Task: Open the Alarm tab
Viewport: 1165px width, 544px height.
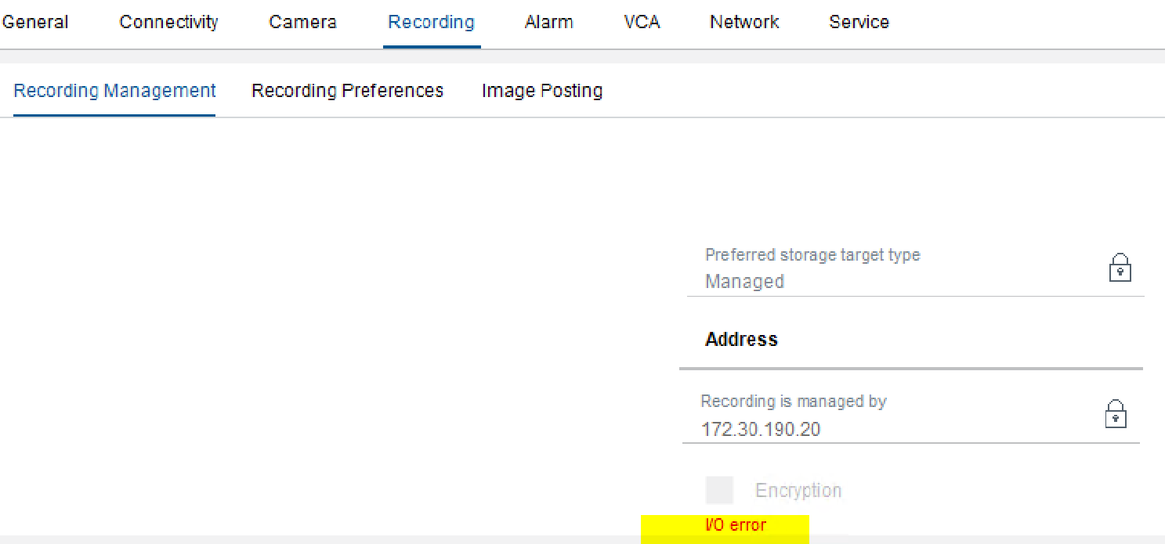Action: 548,22
